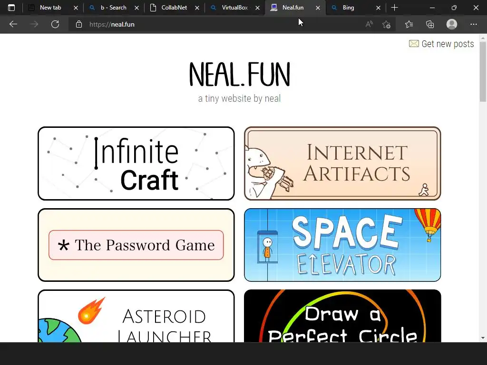Switch to the b - Search tab
The width and height of the screenshot is (487, 365).
pos(113,8)
